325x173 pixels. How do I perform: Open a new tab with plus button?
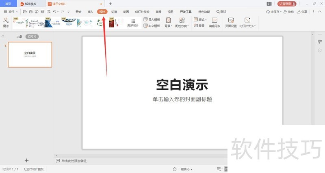(x=110, y=4)
